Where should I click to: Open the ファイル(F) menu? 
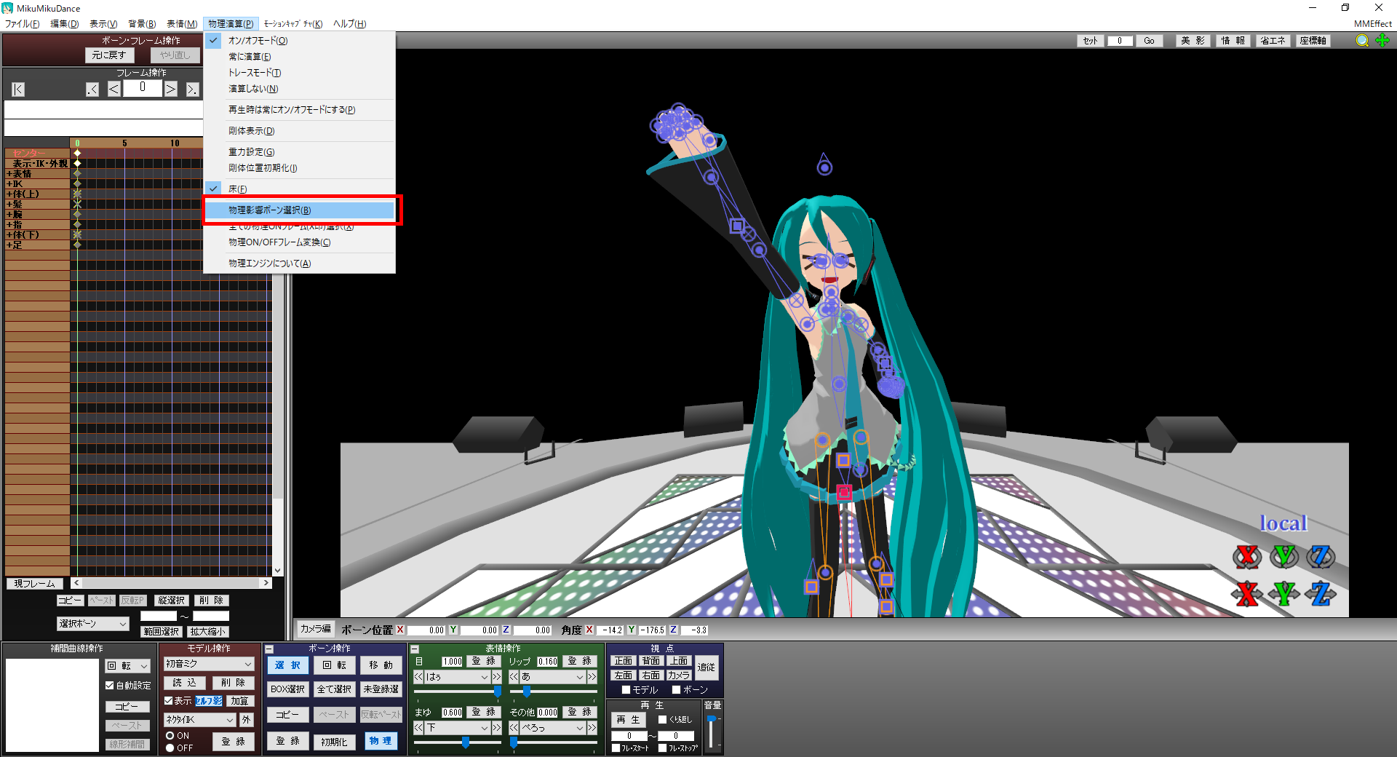[23, 24]
